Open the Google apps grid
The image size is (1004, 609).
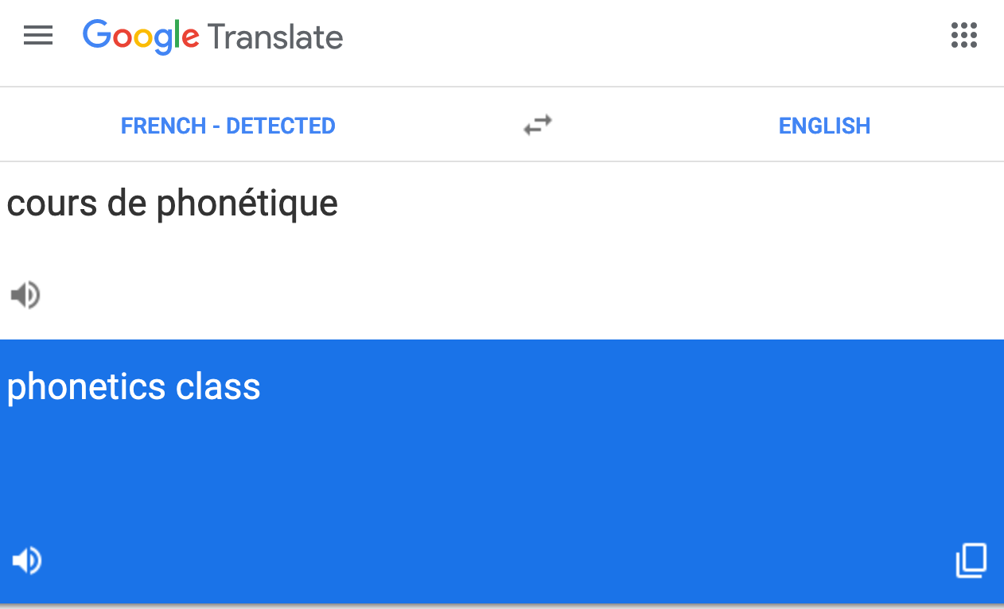coord(963,36)
